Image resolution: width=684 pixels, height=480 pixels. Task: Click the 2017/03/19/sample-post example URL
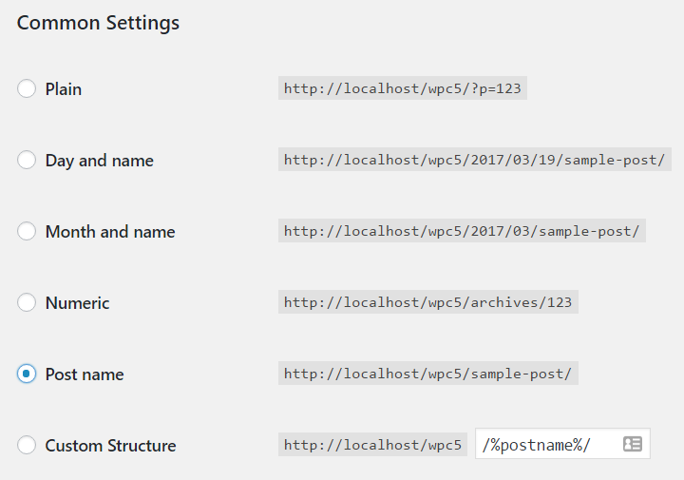click(x=474, y=160)
